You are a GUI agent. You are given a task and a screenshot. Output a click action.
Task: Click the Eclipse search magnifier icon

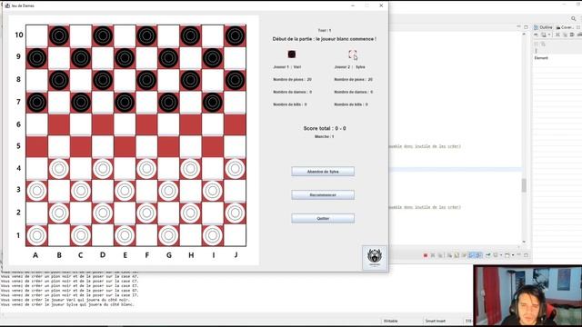coord(574,18)
